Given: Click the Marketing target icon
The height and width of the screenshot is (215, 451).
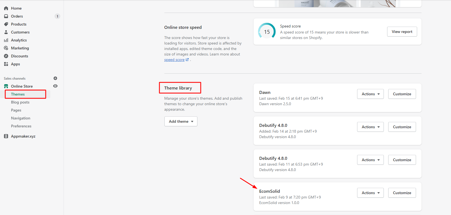Looking at the screenshot, I should pyautogui.click(x=6, y=48).
